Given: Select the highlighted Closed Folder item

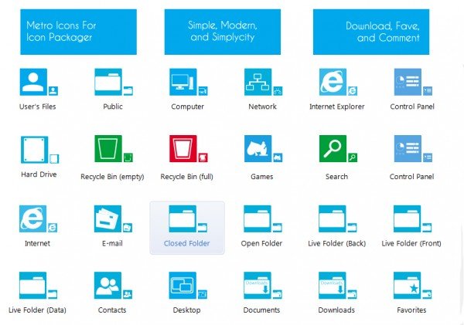Looking at the screenshot, I should pos(187,228).
